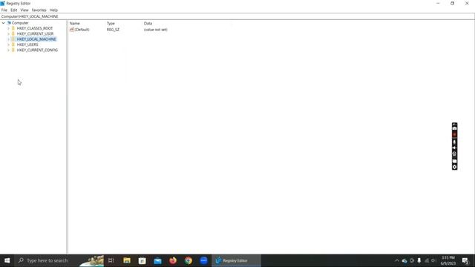The height and width of the screenshot is (267, 475).
Task: Click the recorder toolbar camera screenshot icon
Action: pyautogui.click(x=454, y=128)
